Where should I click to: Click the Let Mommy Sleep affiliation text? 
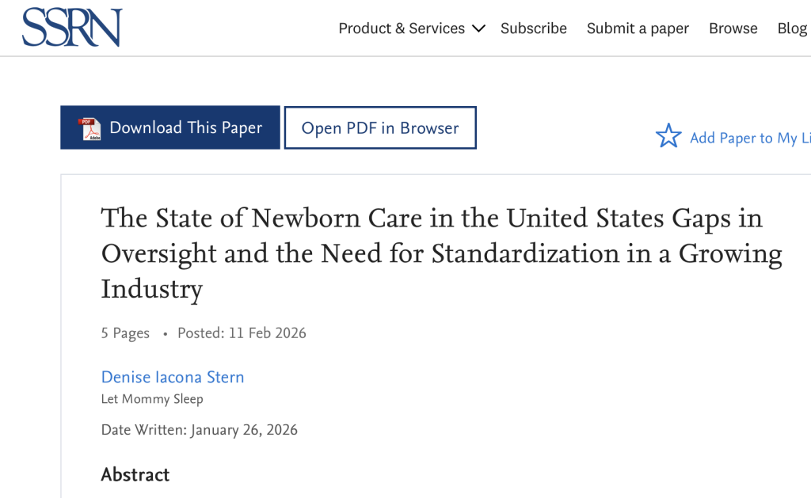pos(152,399)
